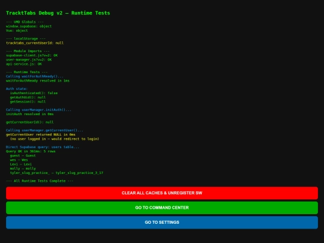Click the 'Runtime Tests' section header
324x243 pixels.
click(x=27, y=72)
